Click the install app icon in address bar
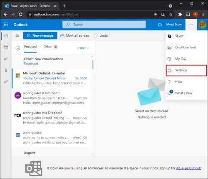The image size is (208, 179). [x=163, y=14]
